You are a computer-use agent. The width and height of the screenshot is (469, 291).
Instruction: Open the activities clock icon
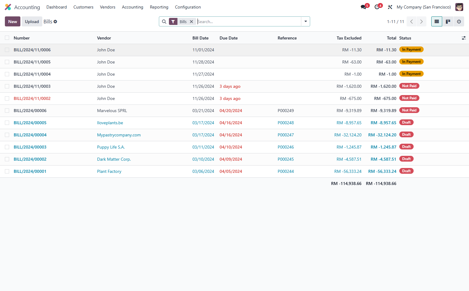point(377,7)
